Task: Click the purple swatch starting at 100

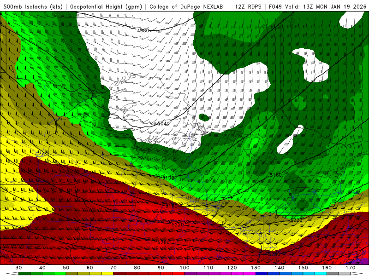Action: pos(190,274)
